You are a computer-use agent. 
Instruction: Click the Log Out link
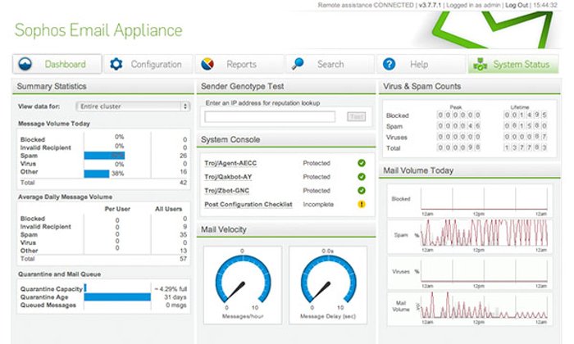pyautogui.click(x=517, y=5)
